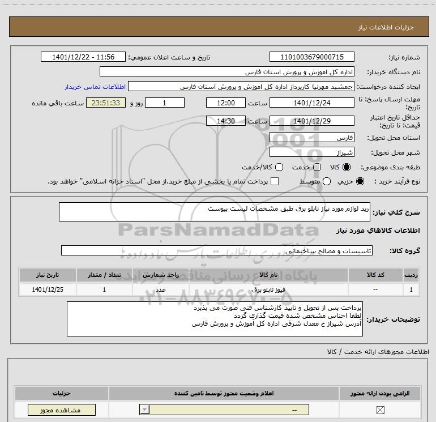
Task: Click the اعلام وضعیت مجوز column header
Action: click(224, 393)
